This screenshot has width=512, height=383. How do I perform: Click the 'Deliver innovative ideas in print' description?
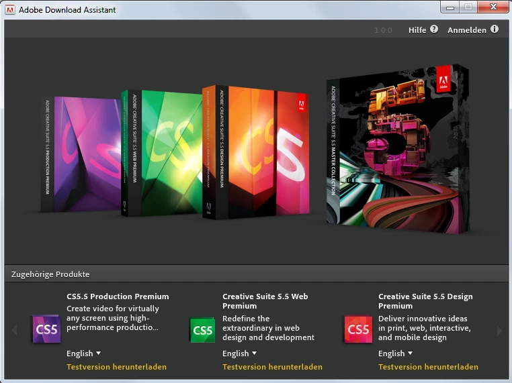425,328
